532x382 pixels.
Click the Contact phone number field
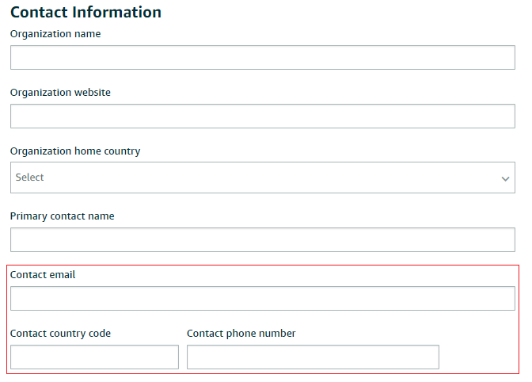pyautogui.click(x=313, y=357)
